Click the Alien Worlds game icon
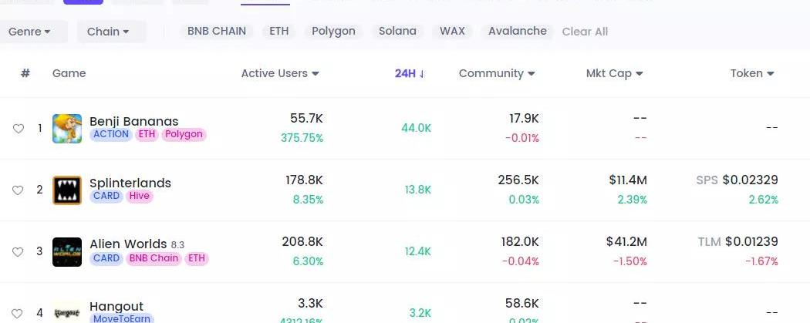 pos(67,252)
